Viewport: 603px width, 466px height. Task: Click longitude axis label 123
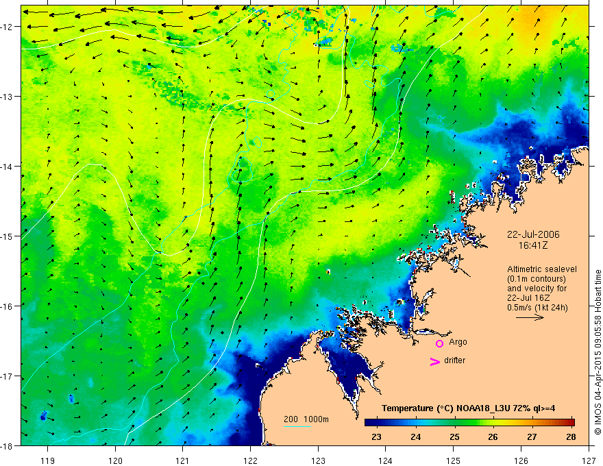click(318, 461)
